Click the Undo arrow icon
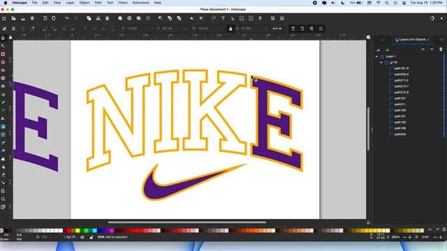447x251 pixels. point(67,19)
